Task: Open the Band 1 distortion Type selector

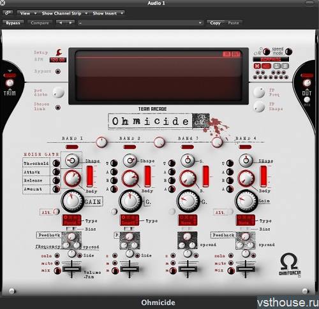Action: tap(71, 220)
